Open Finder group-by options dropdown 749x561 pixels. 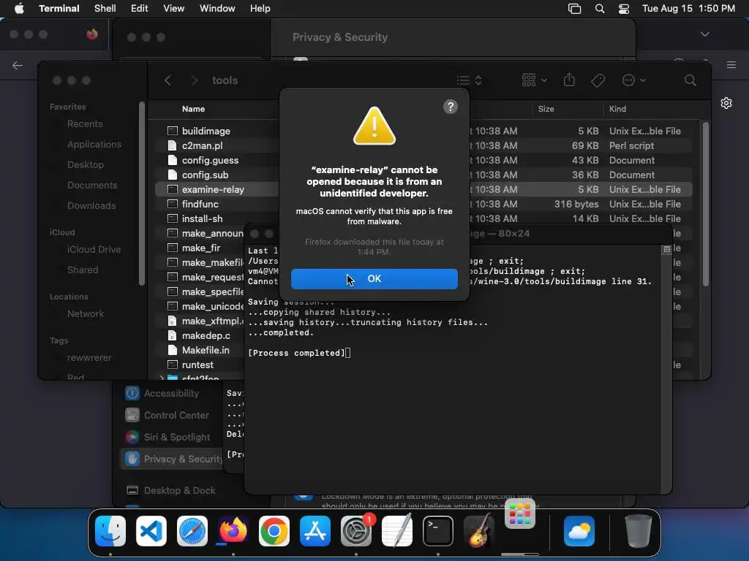click(534, 80)
